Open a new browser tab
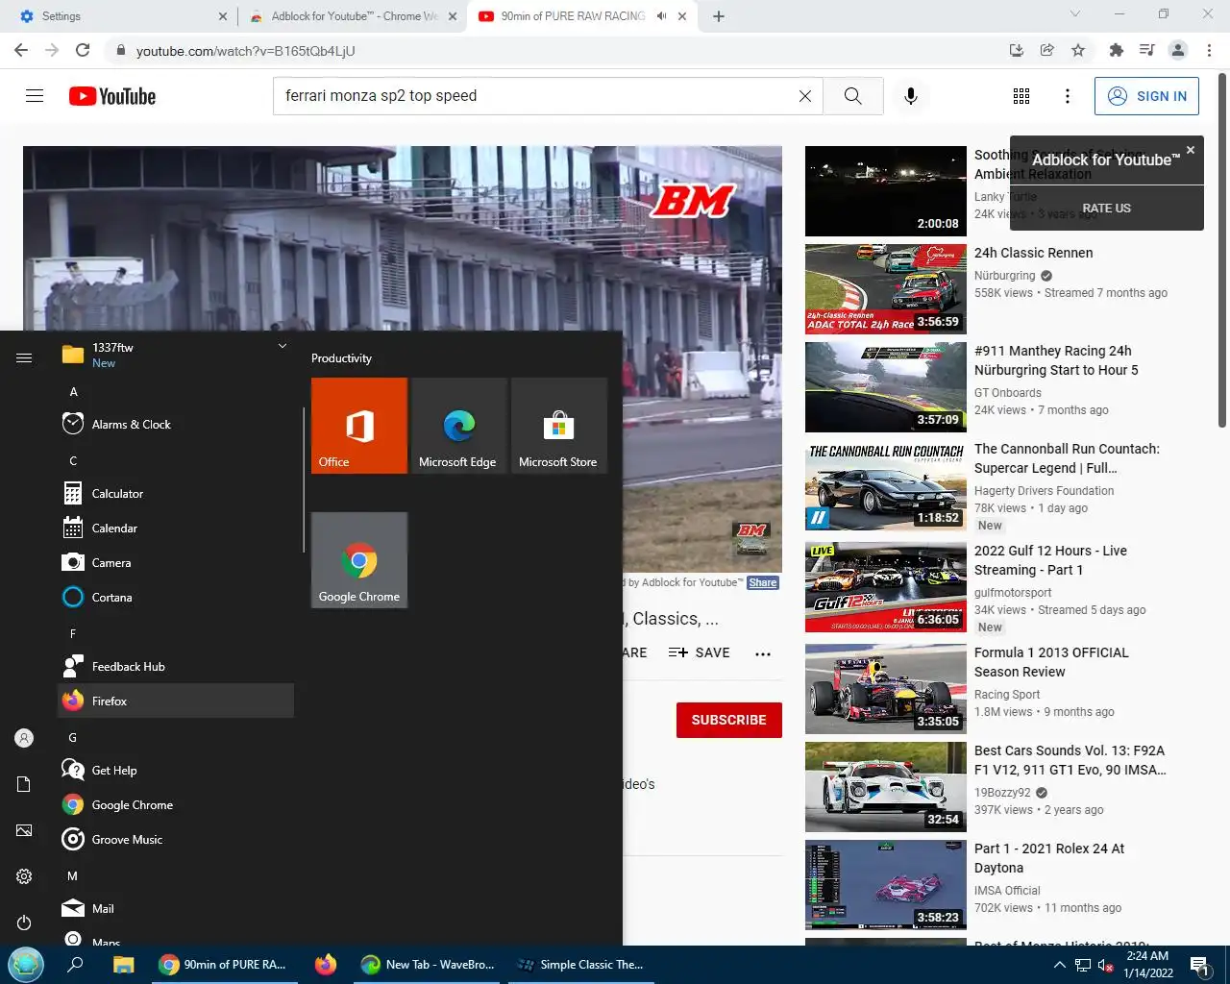Image resolution: width=1230 pixels, height=984 pixels. click(719, 16)
